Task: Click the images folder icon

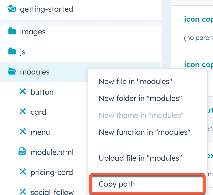Action: click(x=12, y=31)
